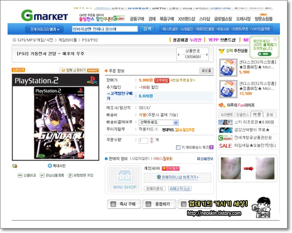Click the 게임타이틀 breadcrumb

click(x=67, y=40)
